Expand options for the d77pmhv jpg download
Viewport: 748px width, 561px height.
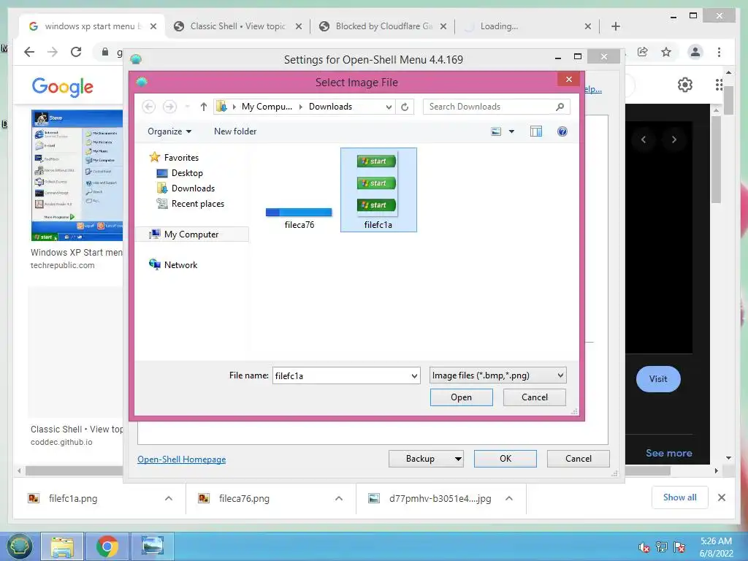509,498
